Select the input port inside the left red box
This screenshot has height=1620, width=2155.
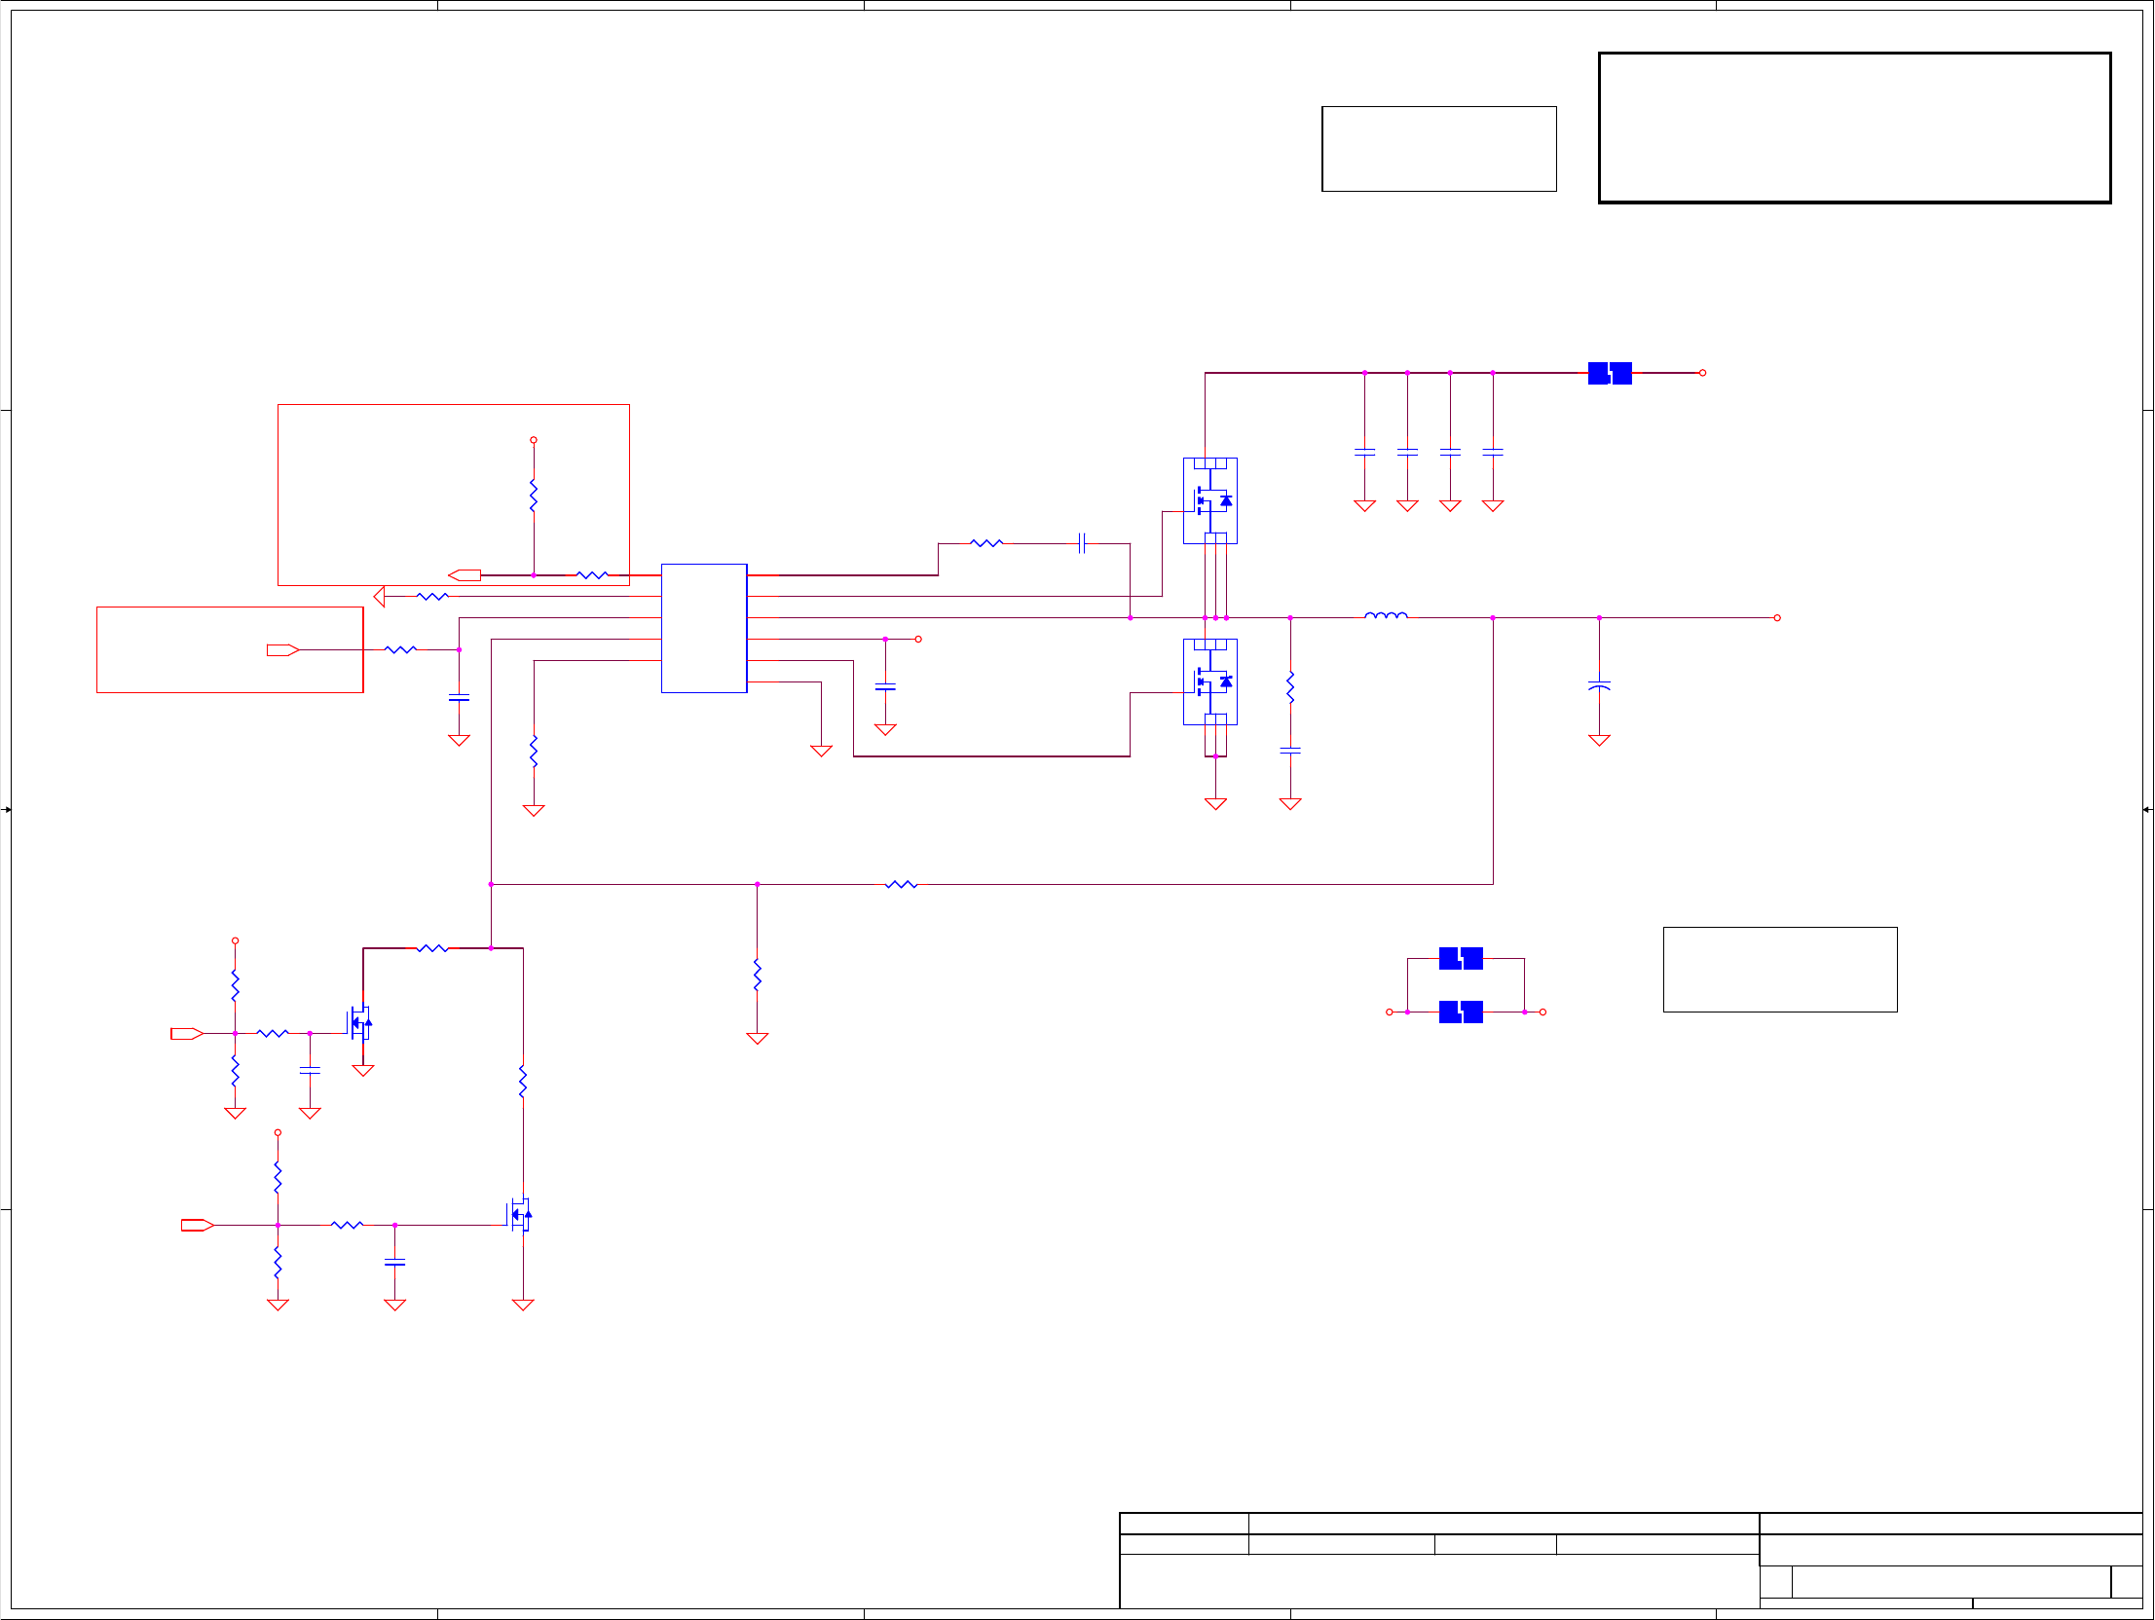pos(282,649)
